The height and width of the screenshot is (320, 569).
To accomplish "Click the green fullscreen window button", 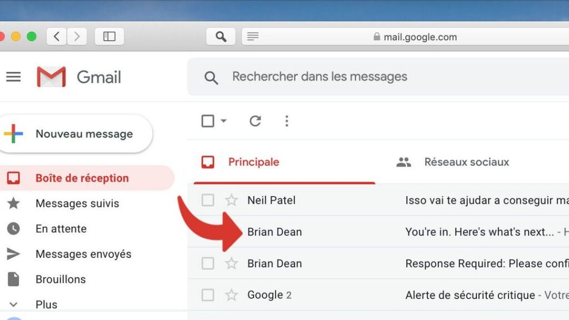I will point(32,36).
